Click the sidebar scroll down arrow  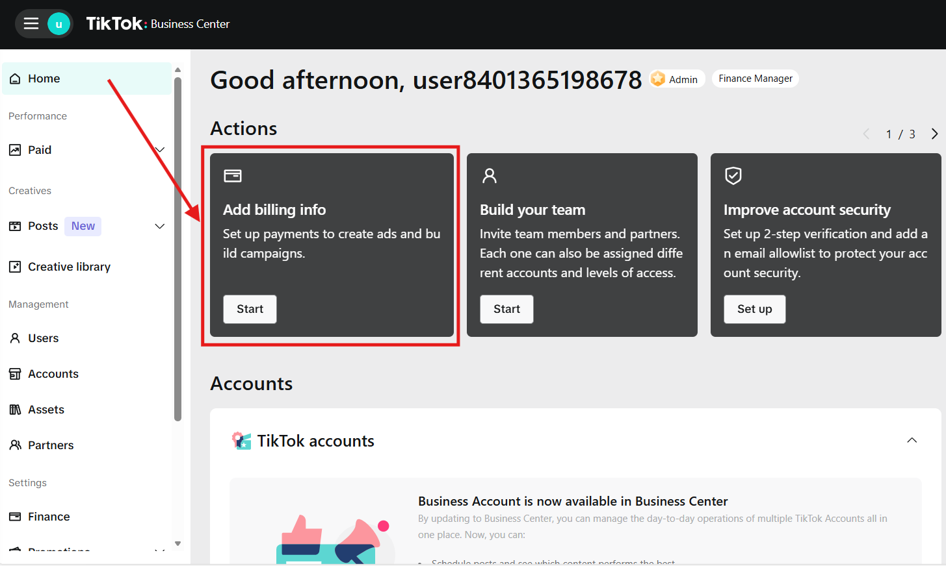point(177,544)
